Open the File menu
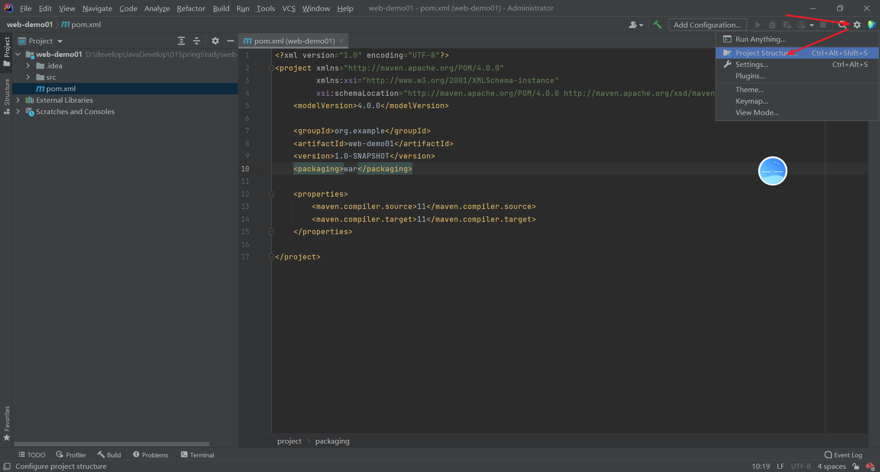Screen dimensions: 880x472 [26, 8]
